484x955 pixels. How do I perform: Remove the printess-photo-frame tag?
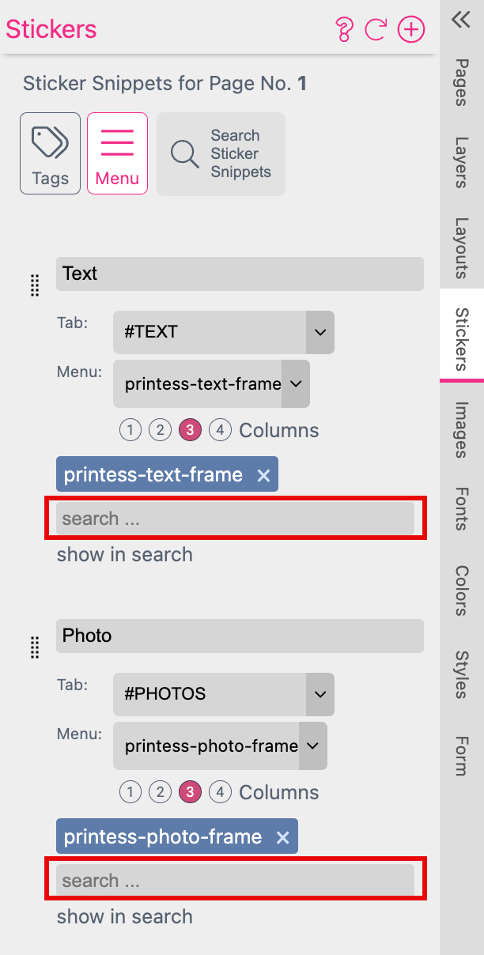pyautogui.click(x=282, y=837)
